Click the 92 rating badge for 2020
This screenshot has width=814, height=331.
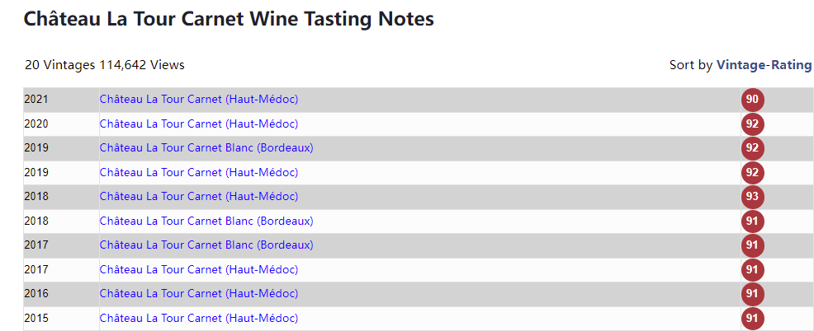(752, 124)
